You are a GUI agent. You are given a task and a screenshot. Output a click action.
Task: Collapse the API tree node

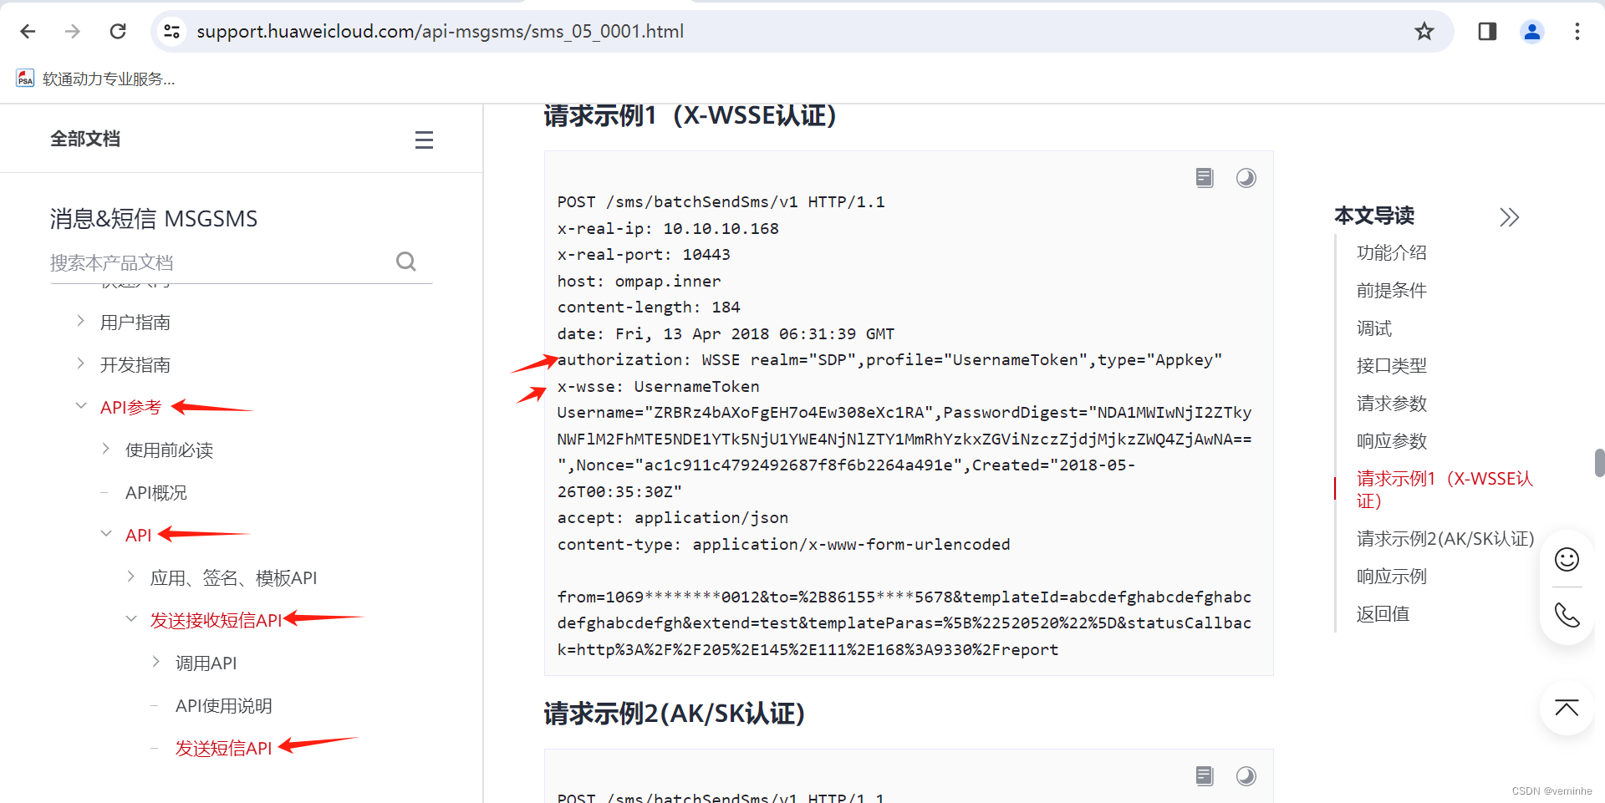(105, 534)
